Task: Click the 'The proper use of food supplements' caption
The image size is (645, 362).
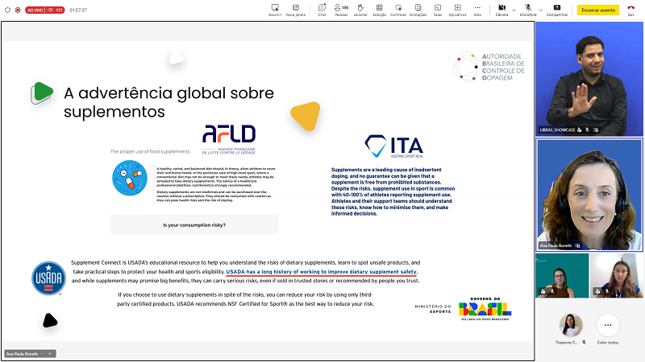Action: click(150, 151)
